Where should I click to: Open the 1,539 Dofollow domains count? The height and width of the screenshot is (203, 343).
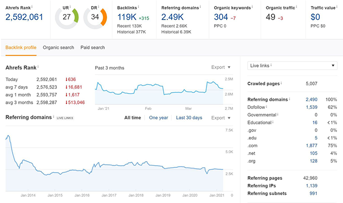point(311,107)
